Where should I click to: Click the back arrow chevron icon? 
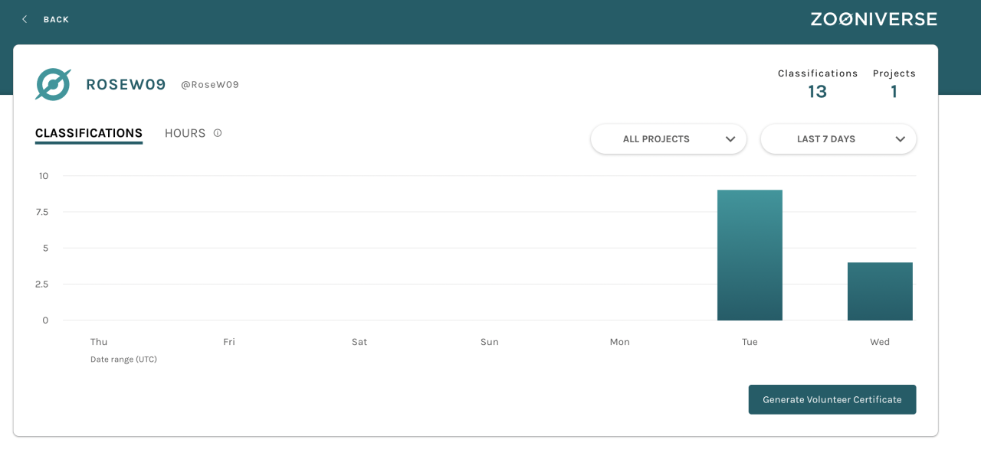[x=25, y=19]
